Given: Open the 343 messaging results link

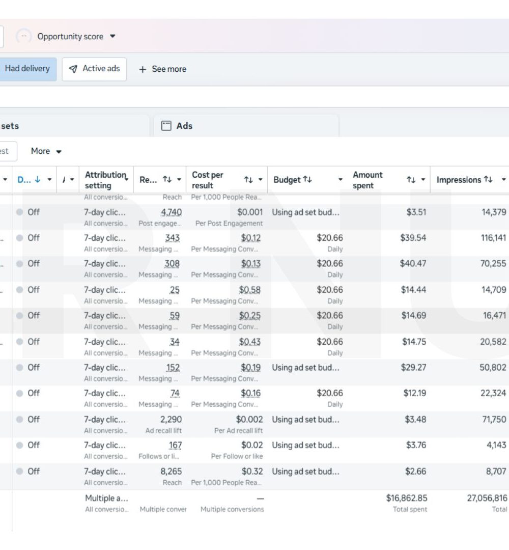Looking at the screenshot, I should [x=173, y=238].
